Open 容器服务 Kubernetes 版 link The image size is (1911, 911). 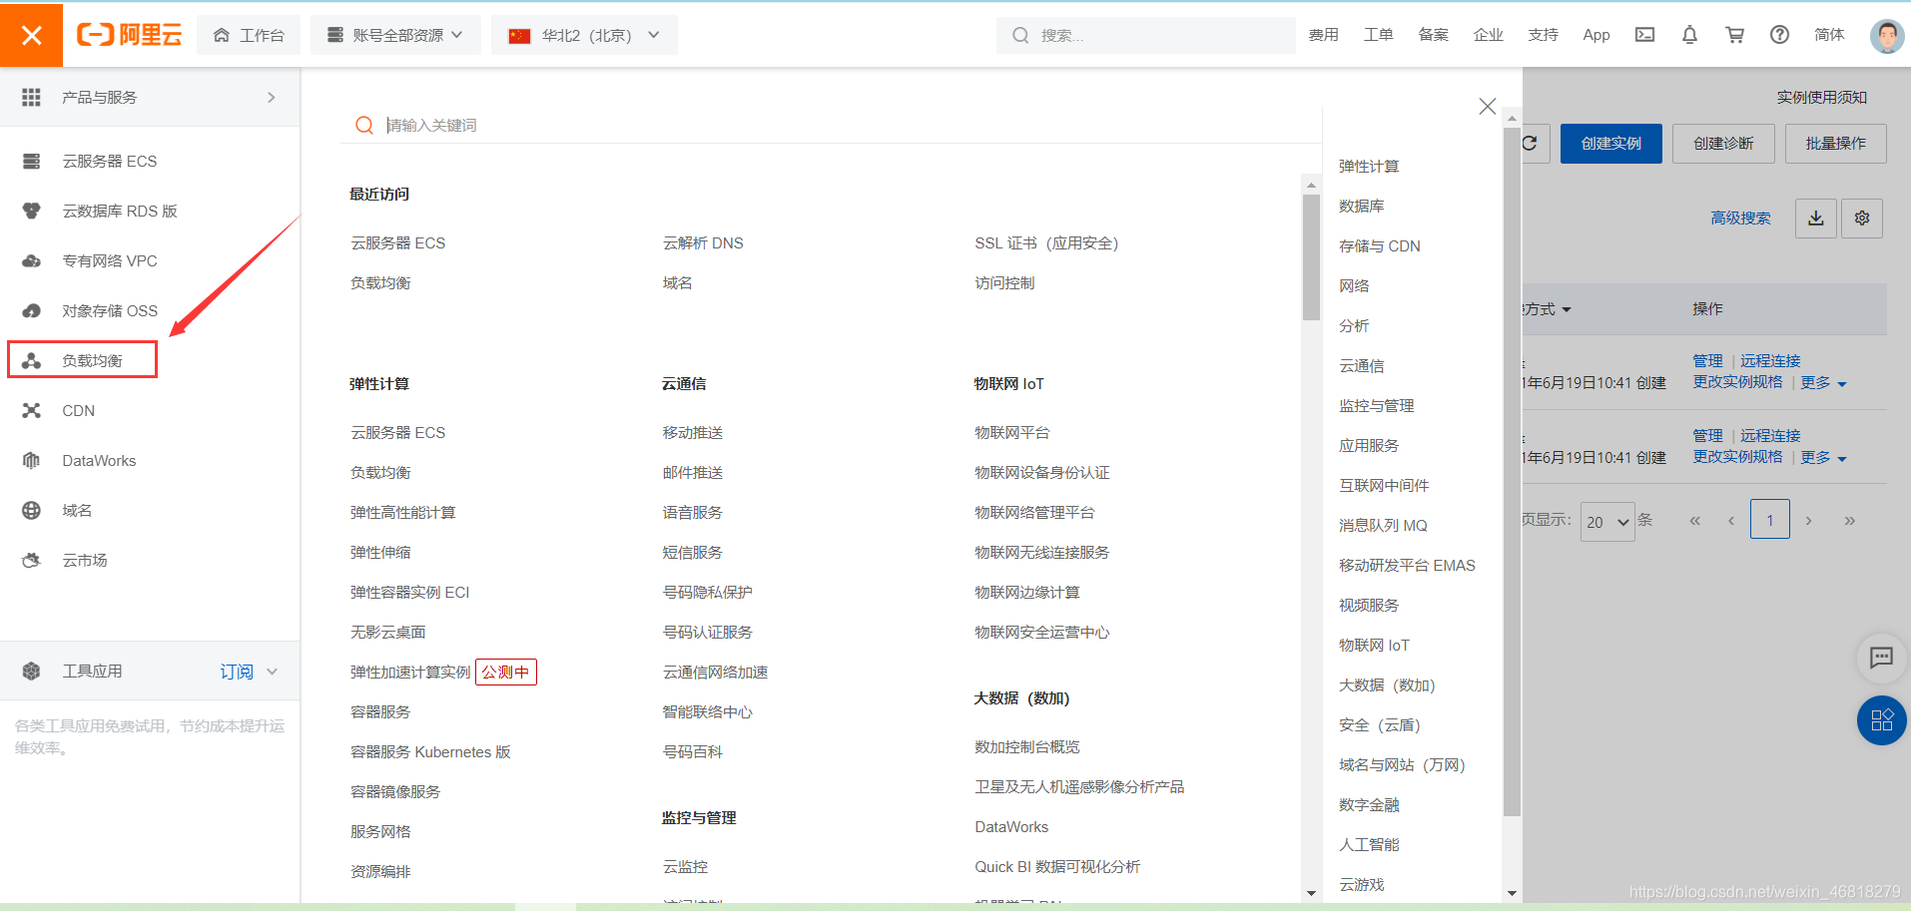[x=430, y=752]
